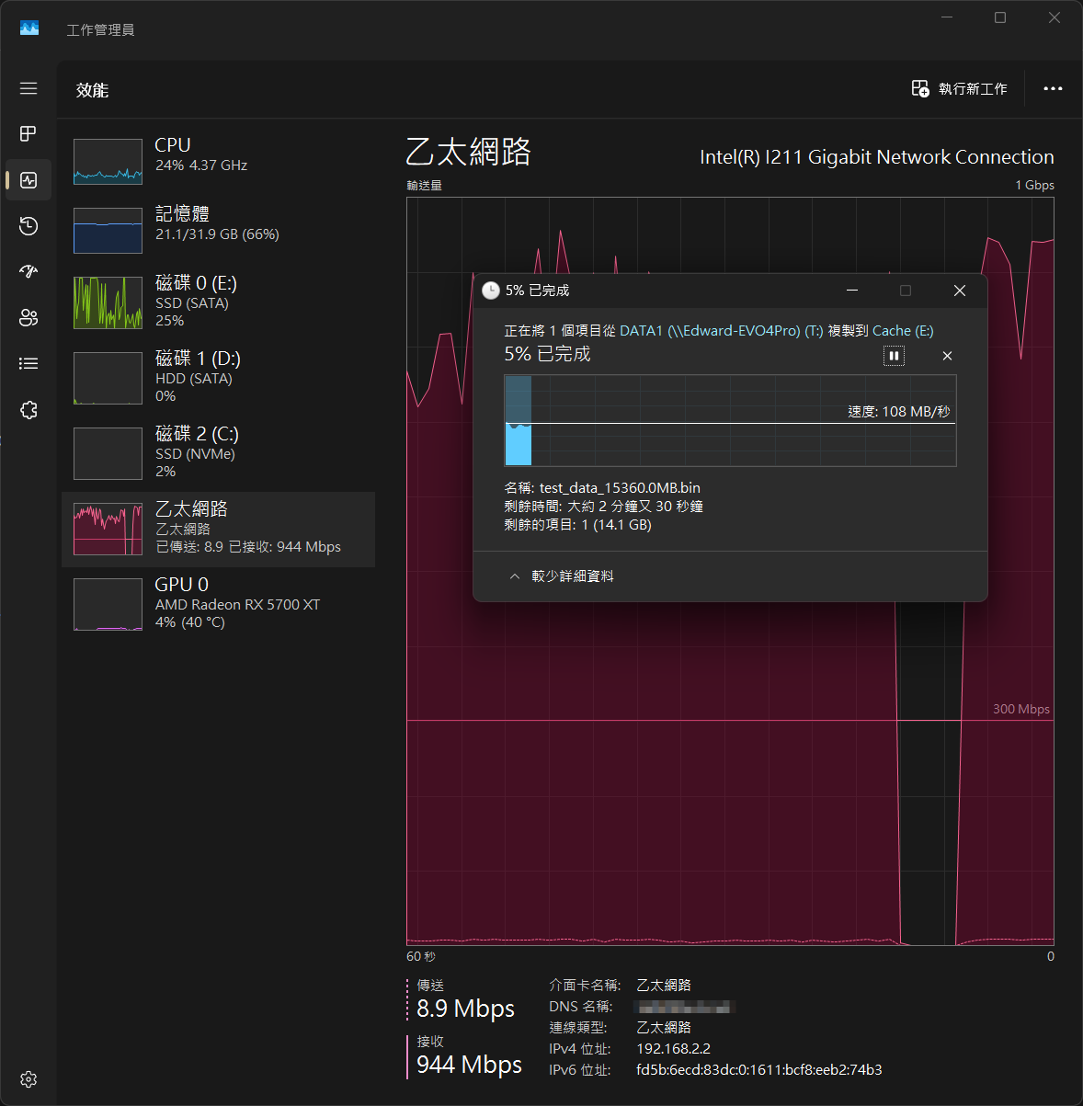The height and width of the screenshot is (1106, 1083).
Task: Close the copy progress dialog
Action: (959, 291)
